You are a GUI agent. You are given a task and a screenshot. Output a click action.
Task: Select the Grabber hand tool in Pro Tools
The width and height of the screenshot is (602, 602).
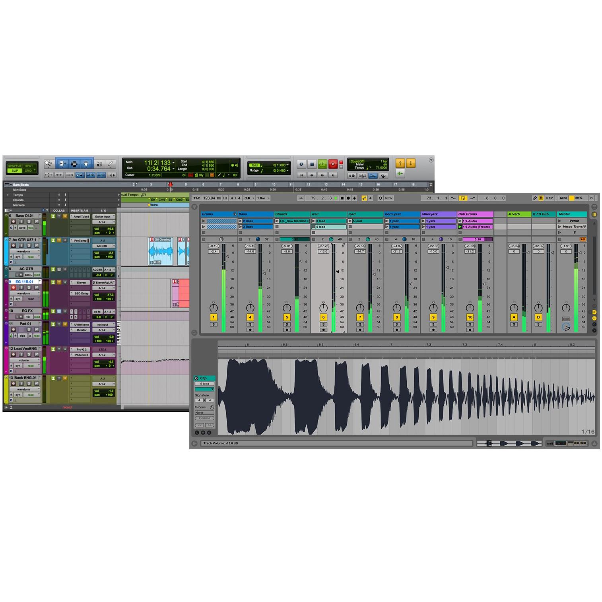86,164
